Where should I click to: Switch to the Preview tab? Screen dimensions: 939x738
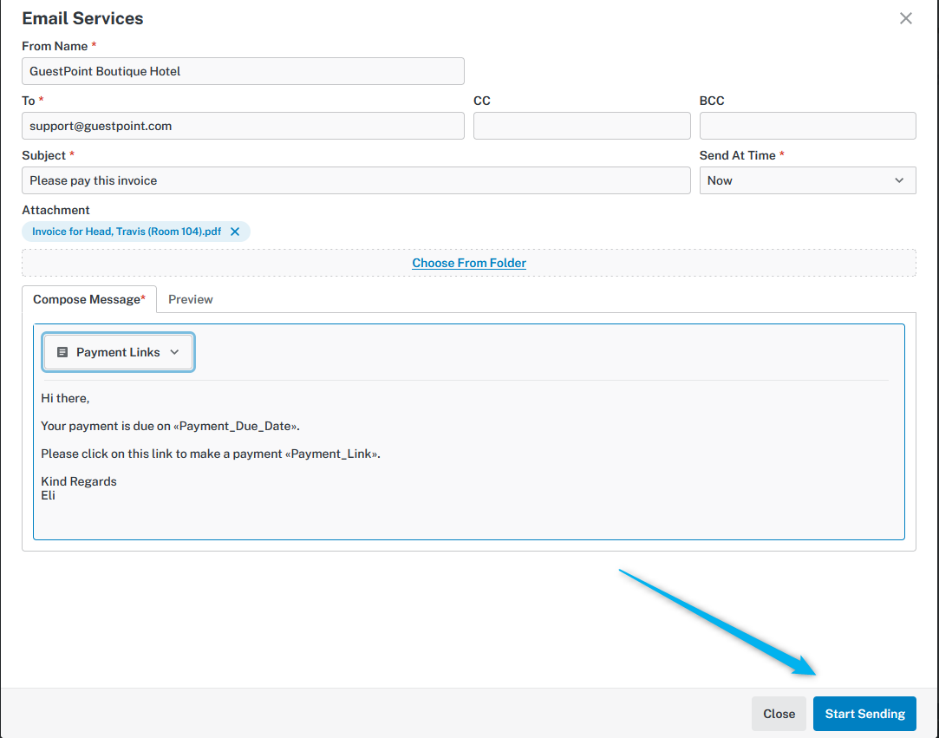[x=190, y=299]
